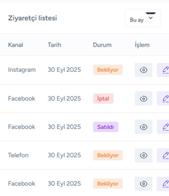169x196 pixels.
Task: View the Satıldı Facebook record
Action: click(x=144, y=127)
